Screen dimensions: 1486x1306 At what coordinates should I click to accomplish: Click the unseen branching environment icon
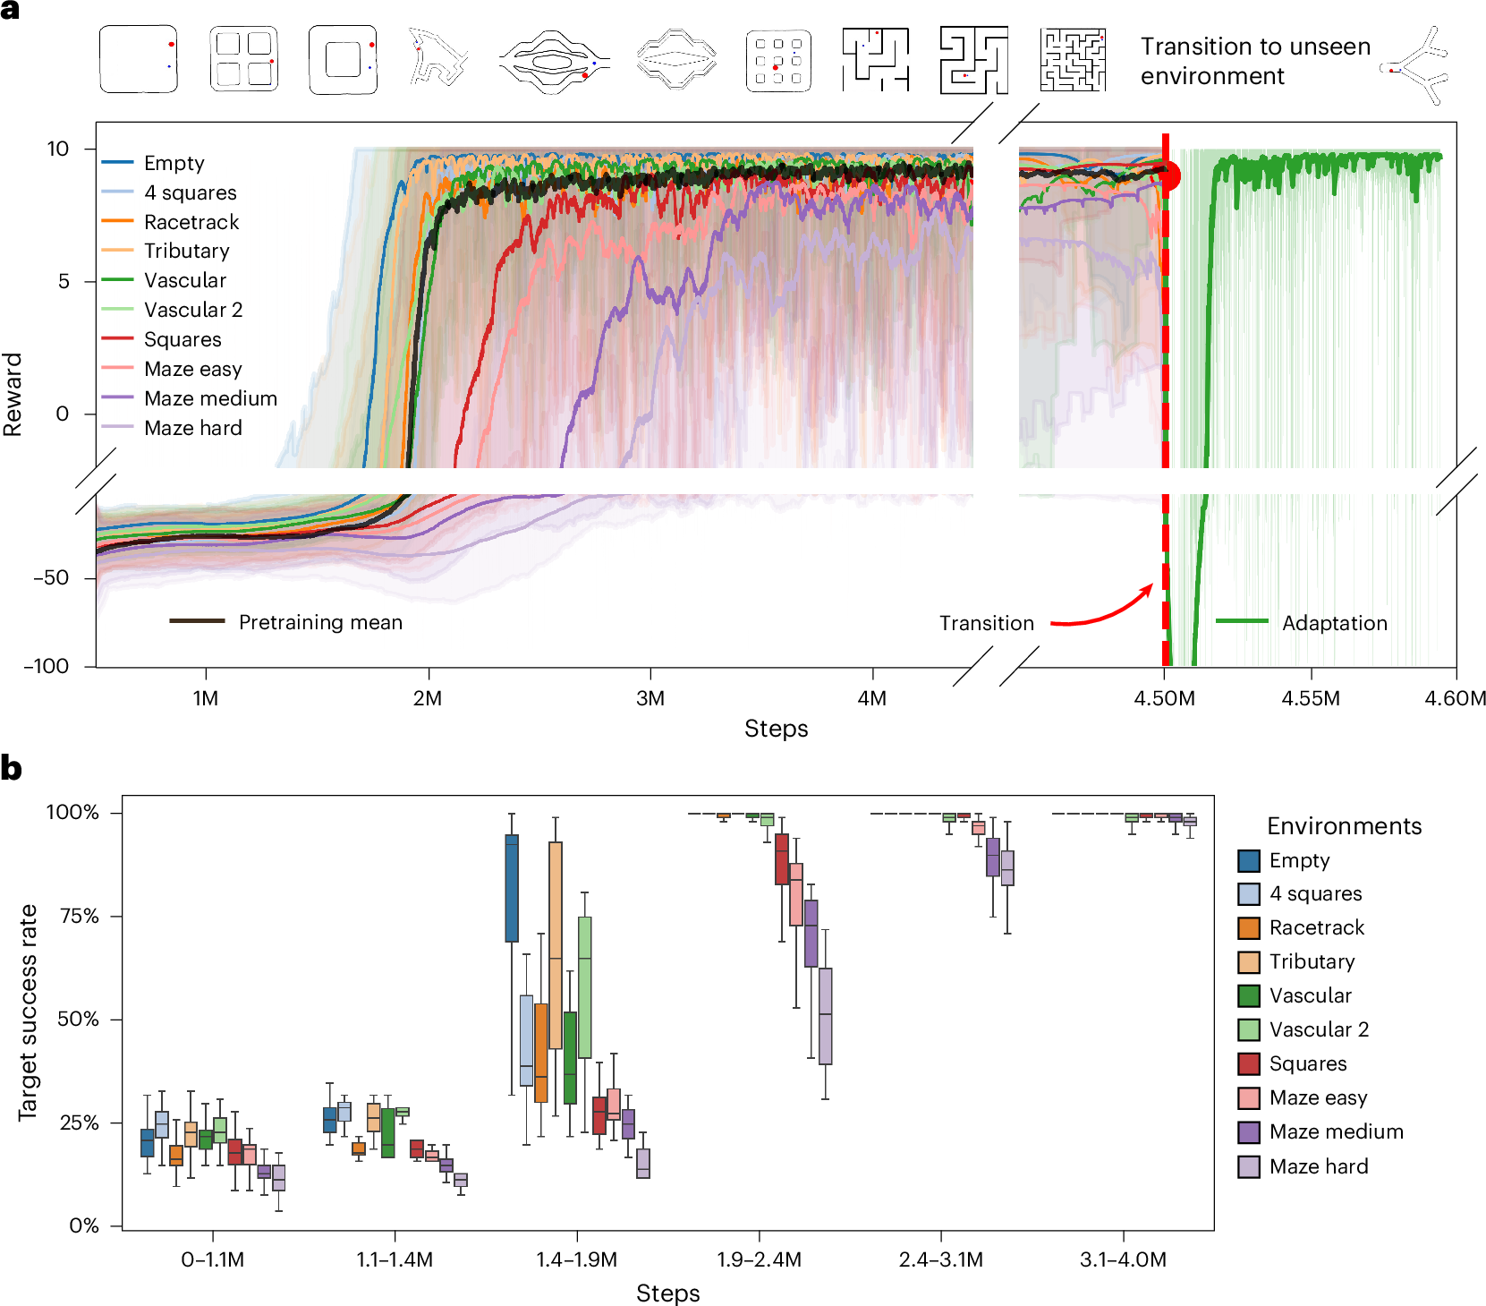point(1417,65)
